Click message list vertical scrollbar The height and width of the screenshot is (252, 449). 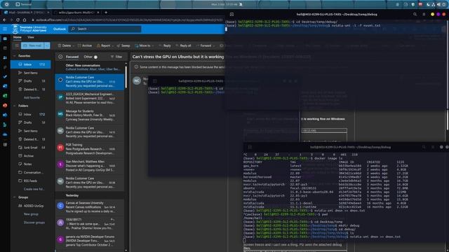126,78
